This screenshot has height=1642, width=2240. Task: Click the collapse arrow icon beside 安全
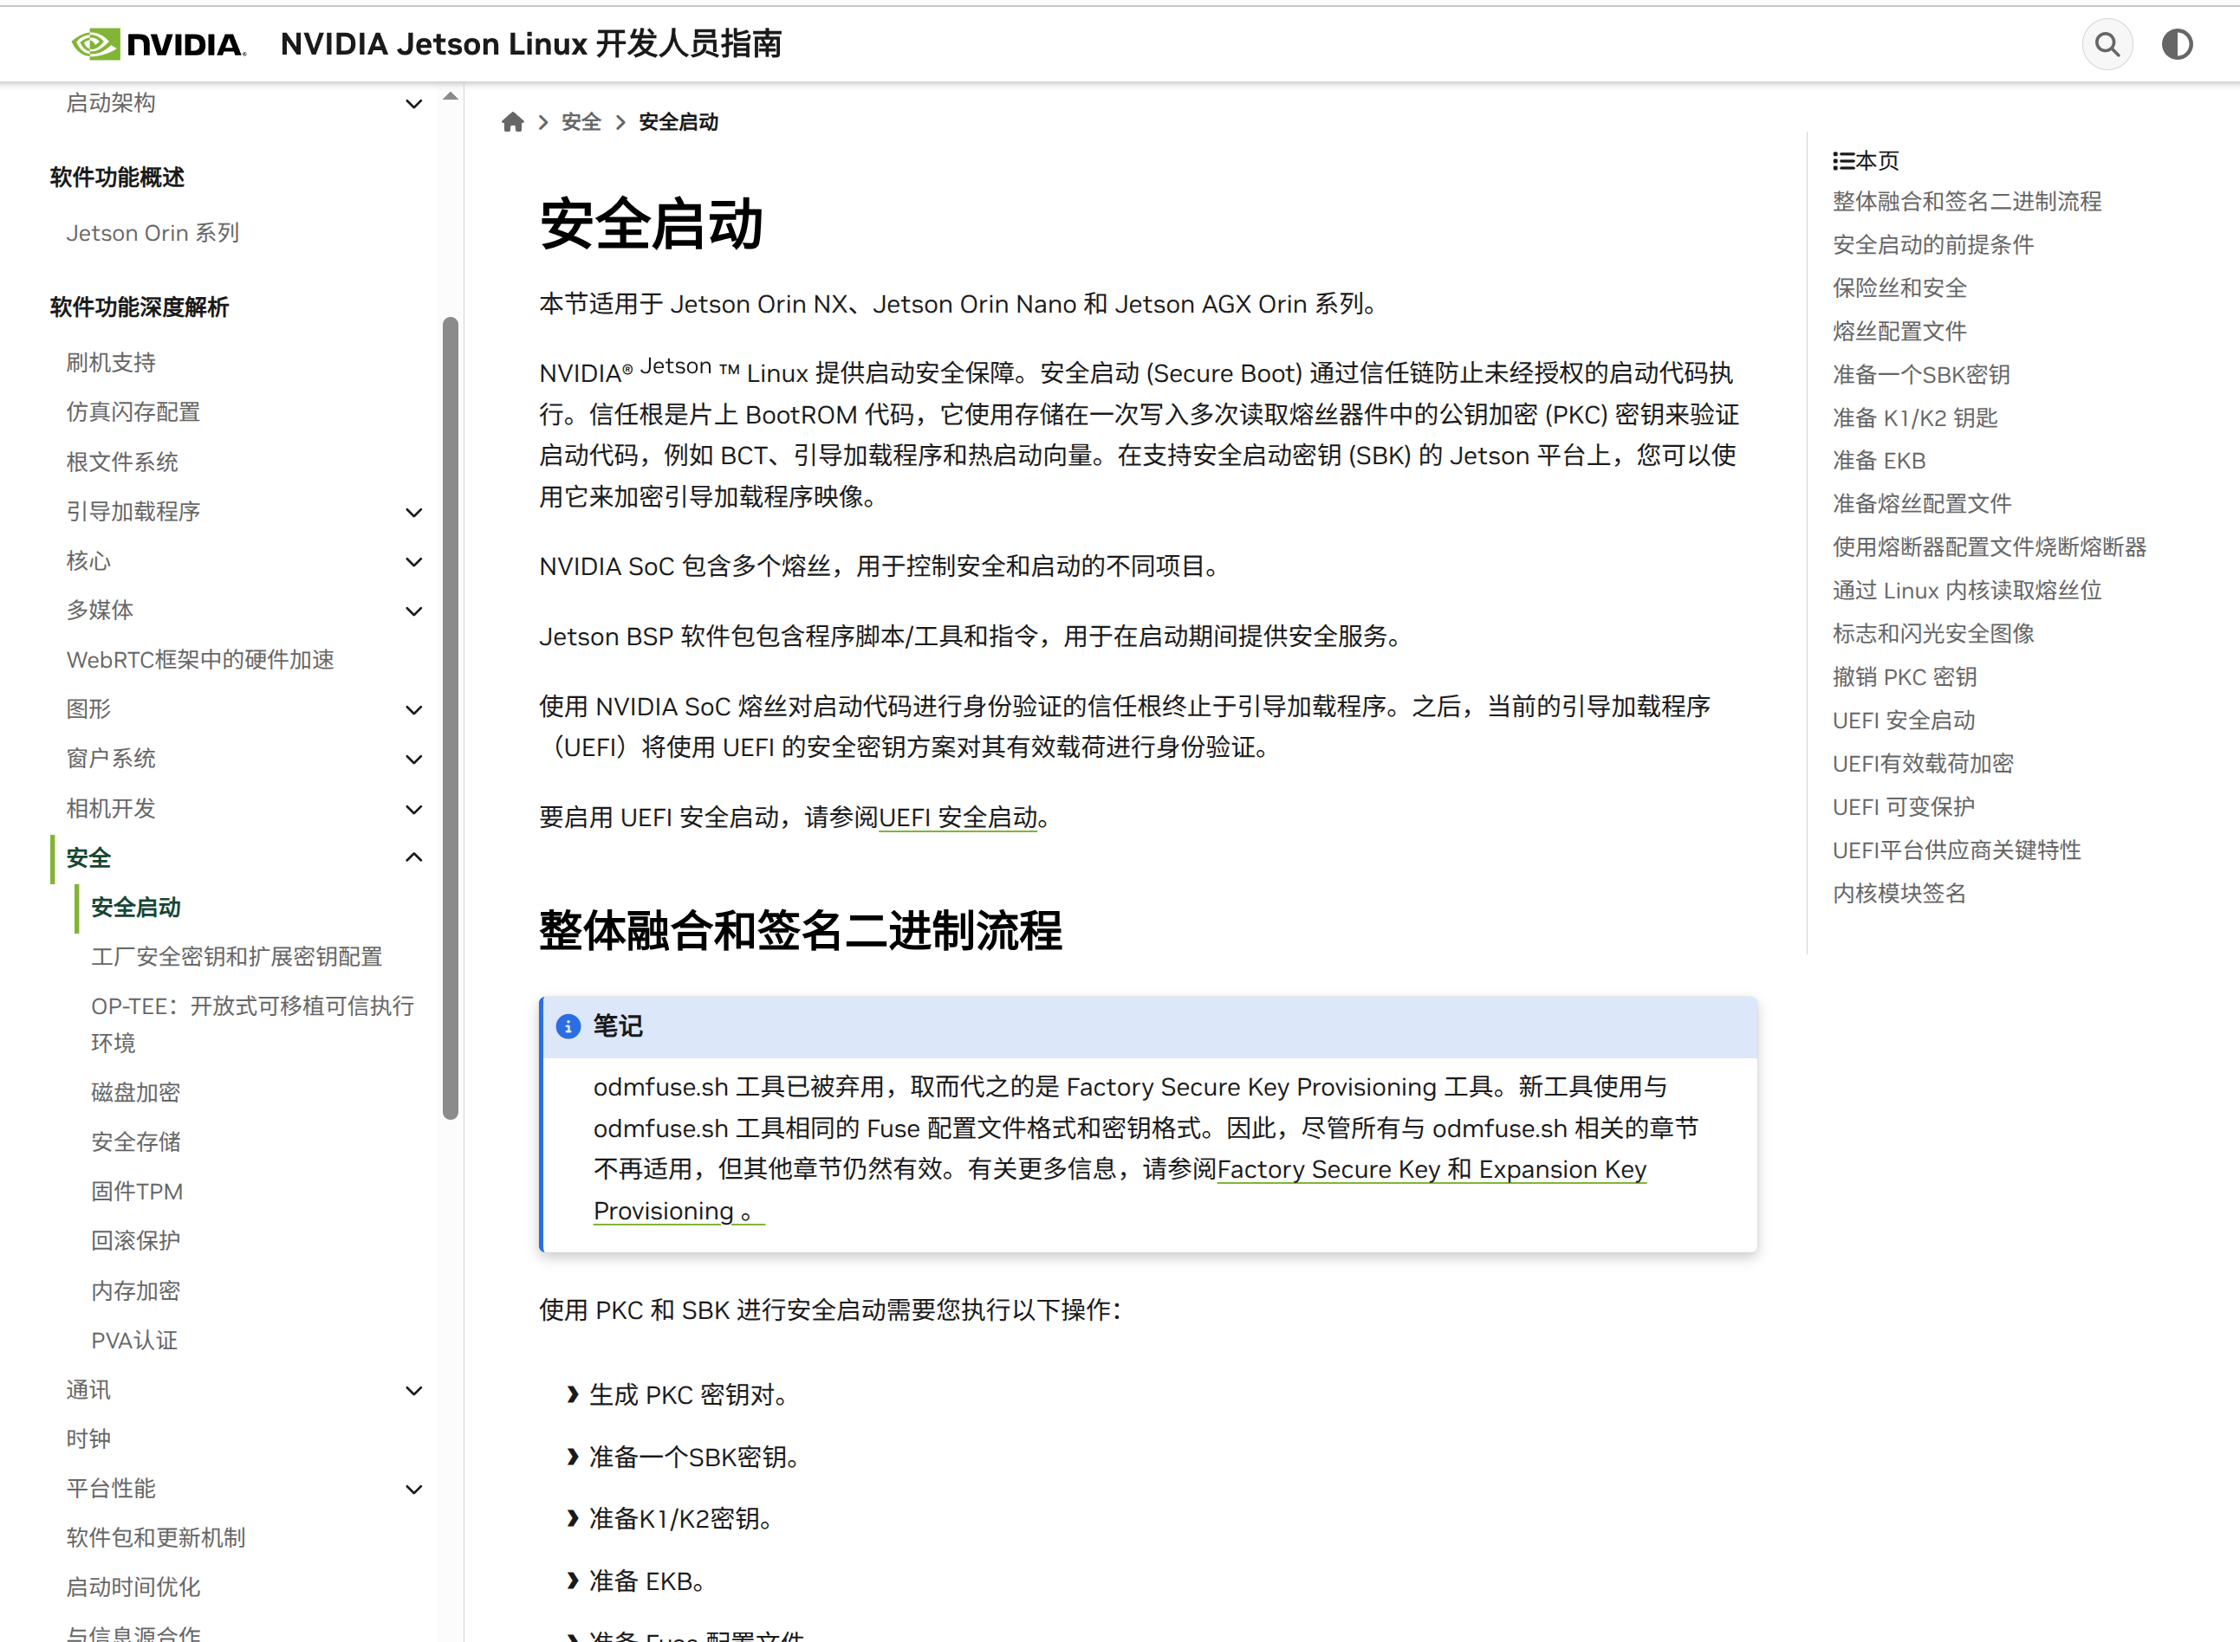click(413, 857)
